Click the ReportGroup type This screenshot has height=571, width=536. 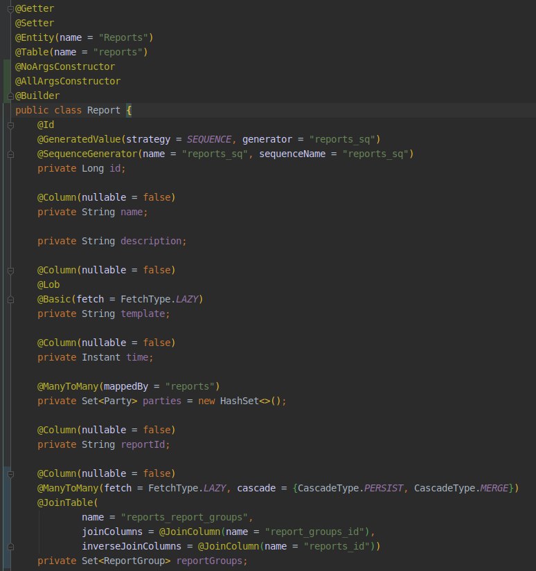[x=134, y=561]
